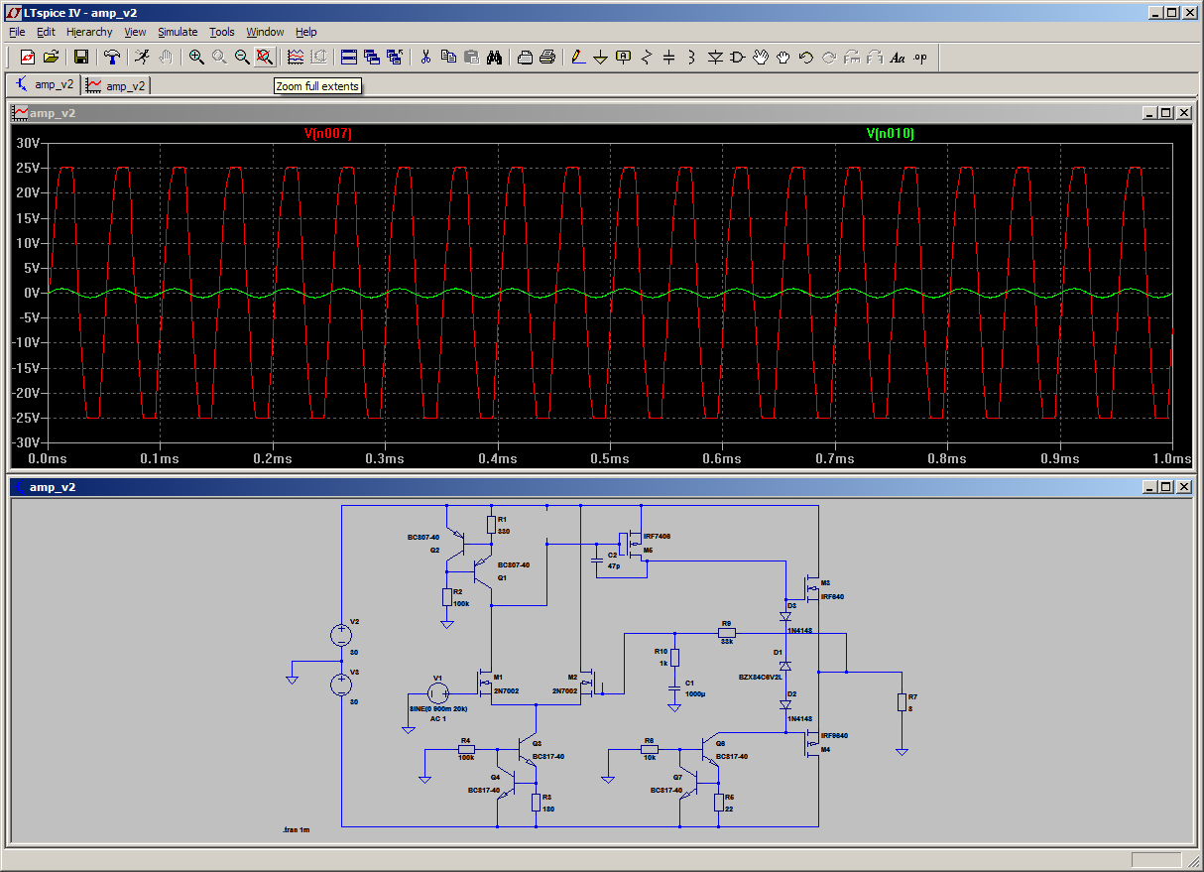Click the green V(n010) trace label

(x=890, y=133)
